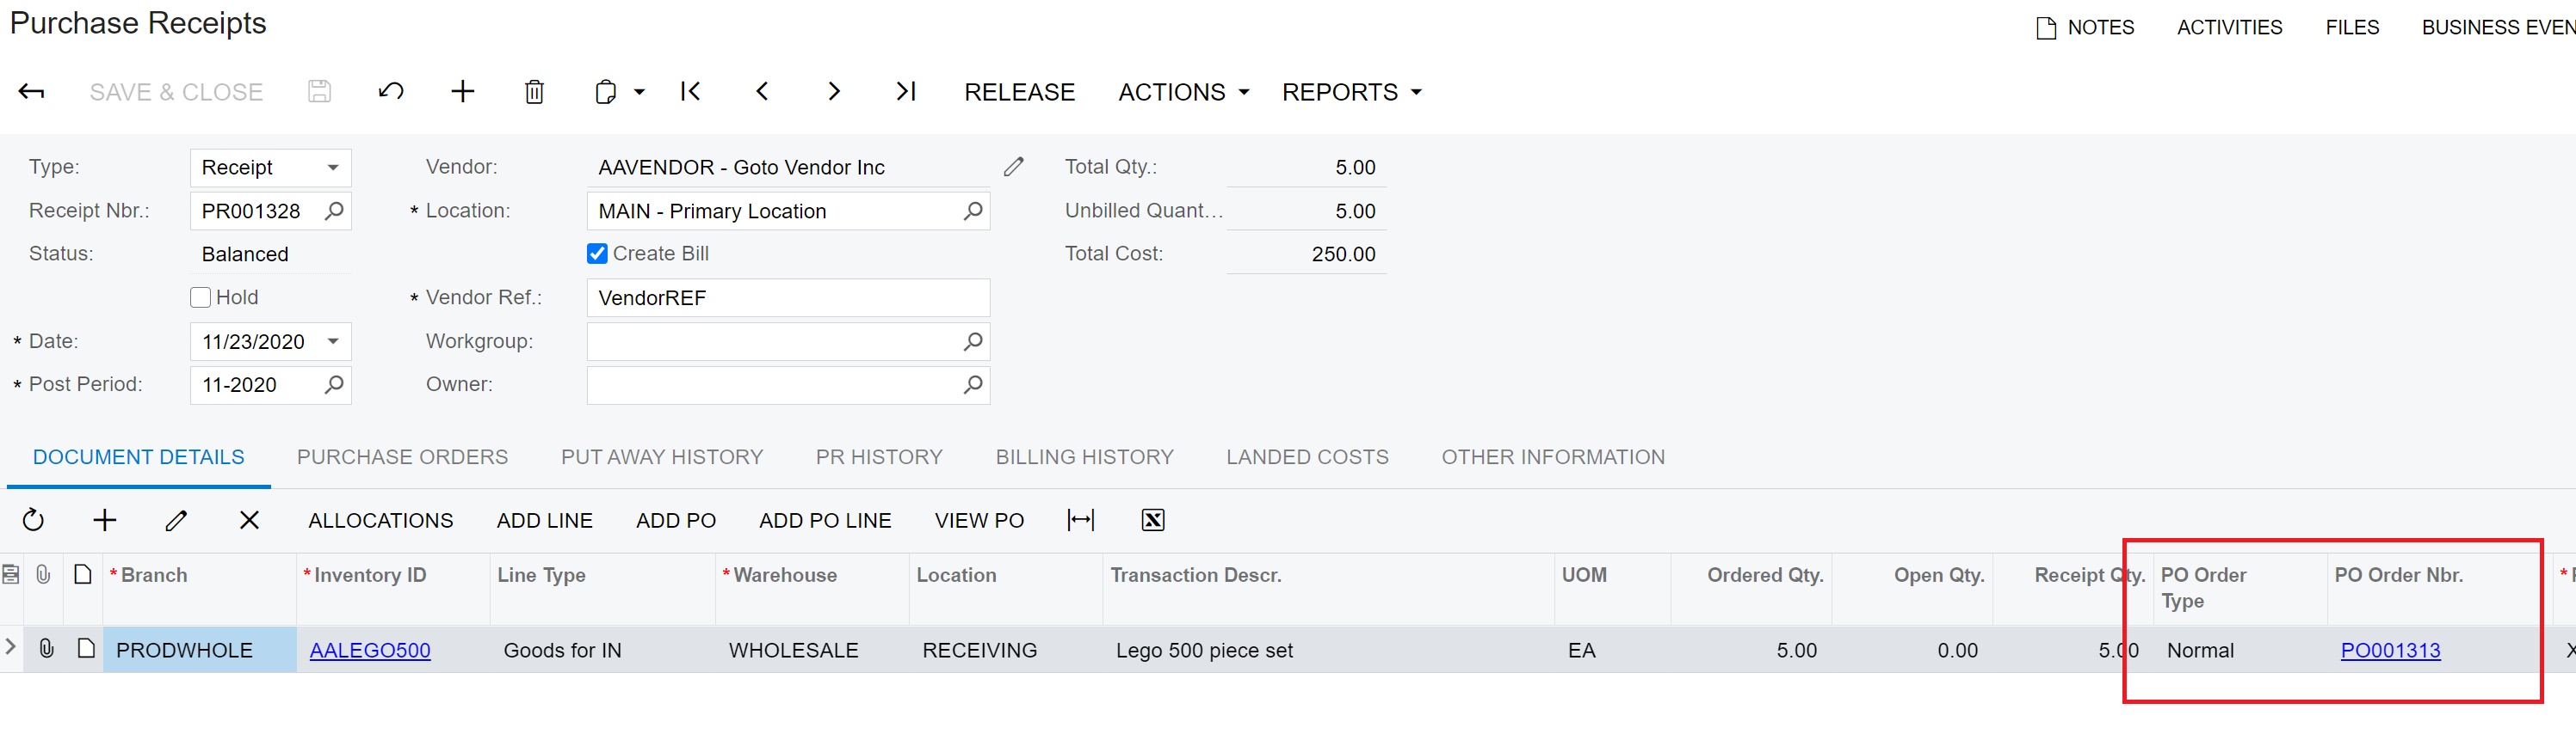Open the PO001313 purchase order link
The image size is (2576, 734).
(2390, 651)
